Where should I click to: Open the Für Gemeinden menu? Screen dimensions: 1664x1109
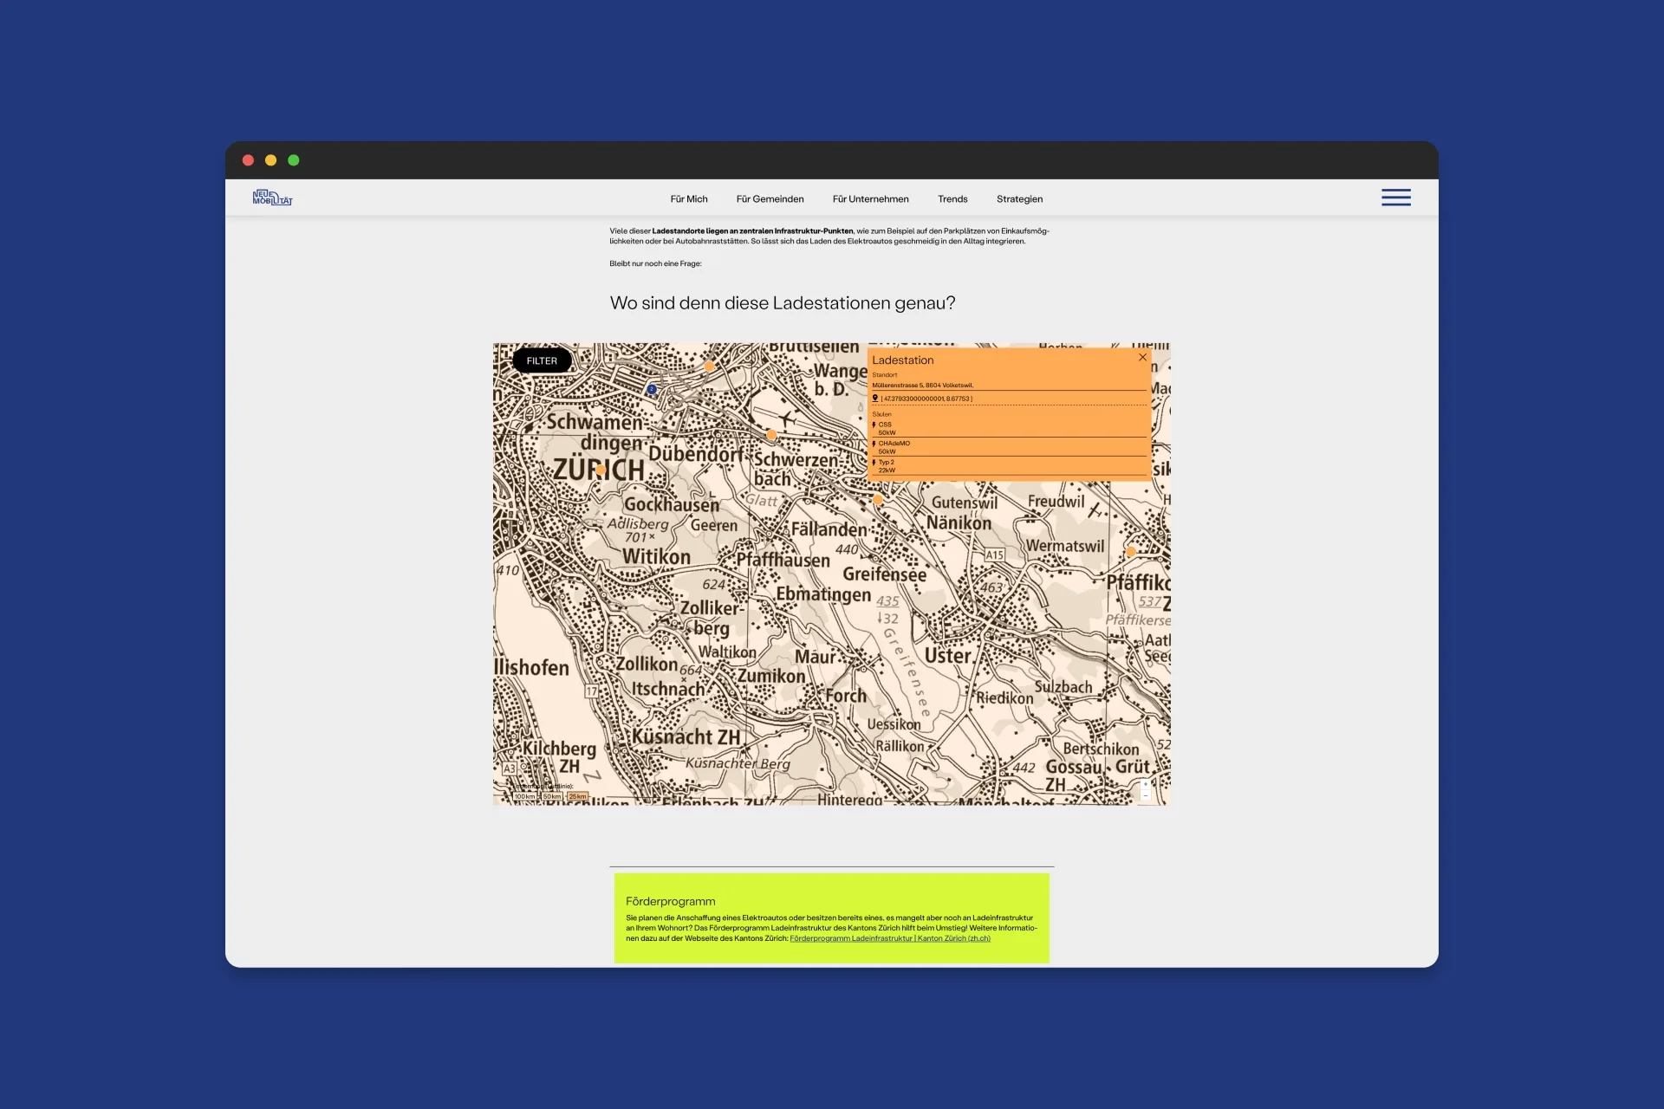click(x=770, y=199)
